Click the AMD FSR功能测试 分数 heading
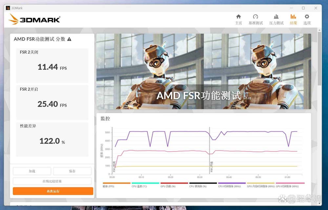The image size is (328, 210). click(40, 39)
